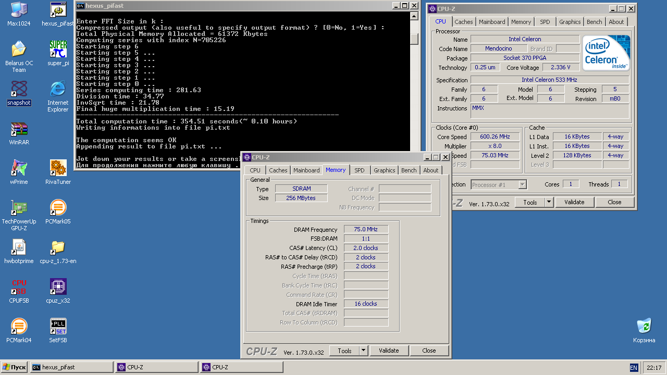Switch to Memory tab in back CPU-Z window
The height and width of the screenshot is (375, 667).
(521, 22)
